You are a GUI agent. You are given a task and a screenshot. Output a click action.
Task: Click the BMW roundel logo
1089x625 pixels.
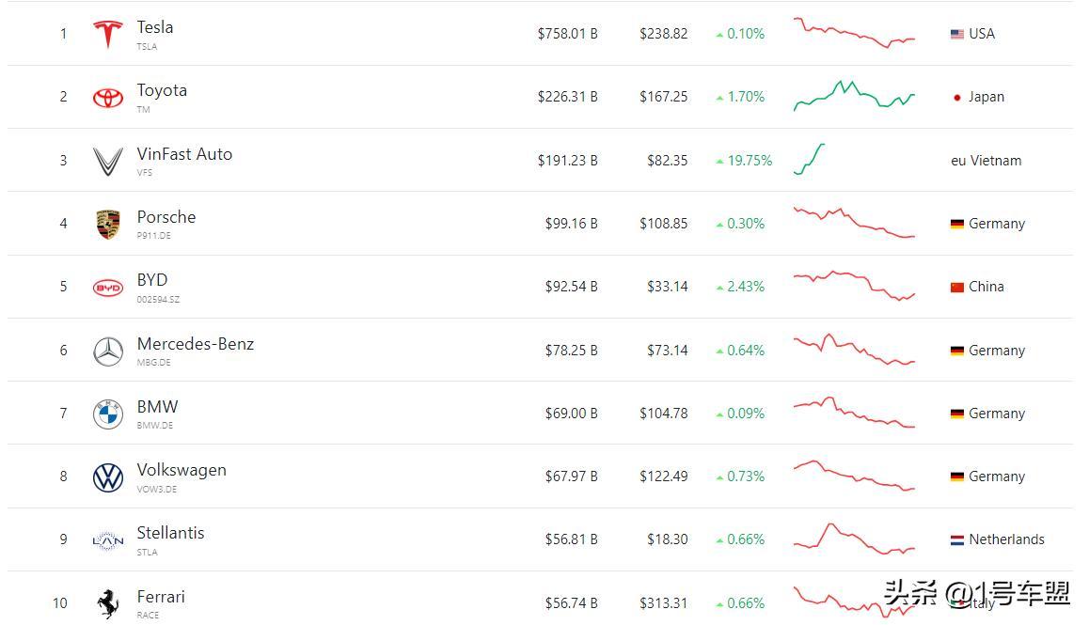coord(107,414)
